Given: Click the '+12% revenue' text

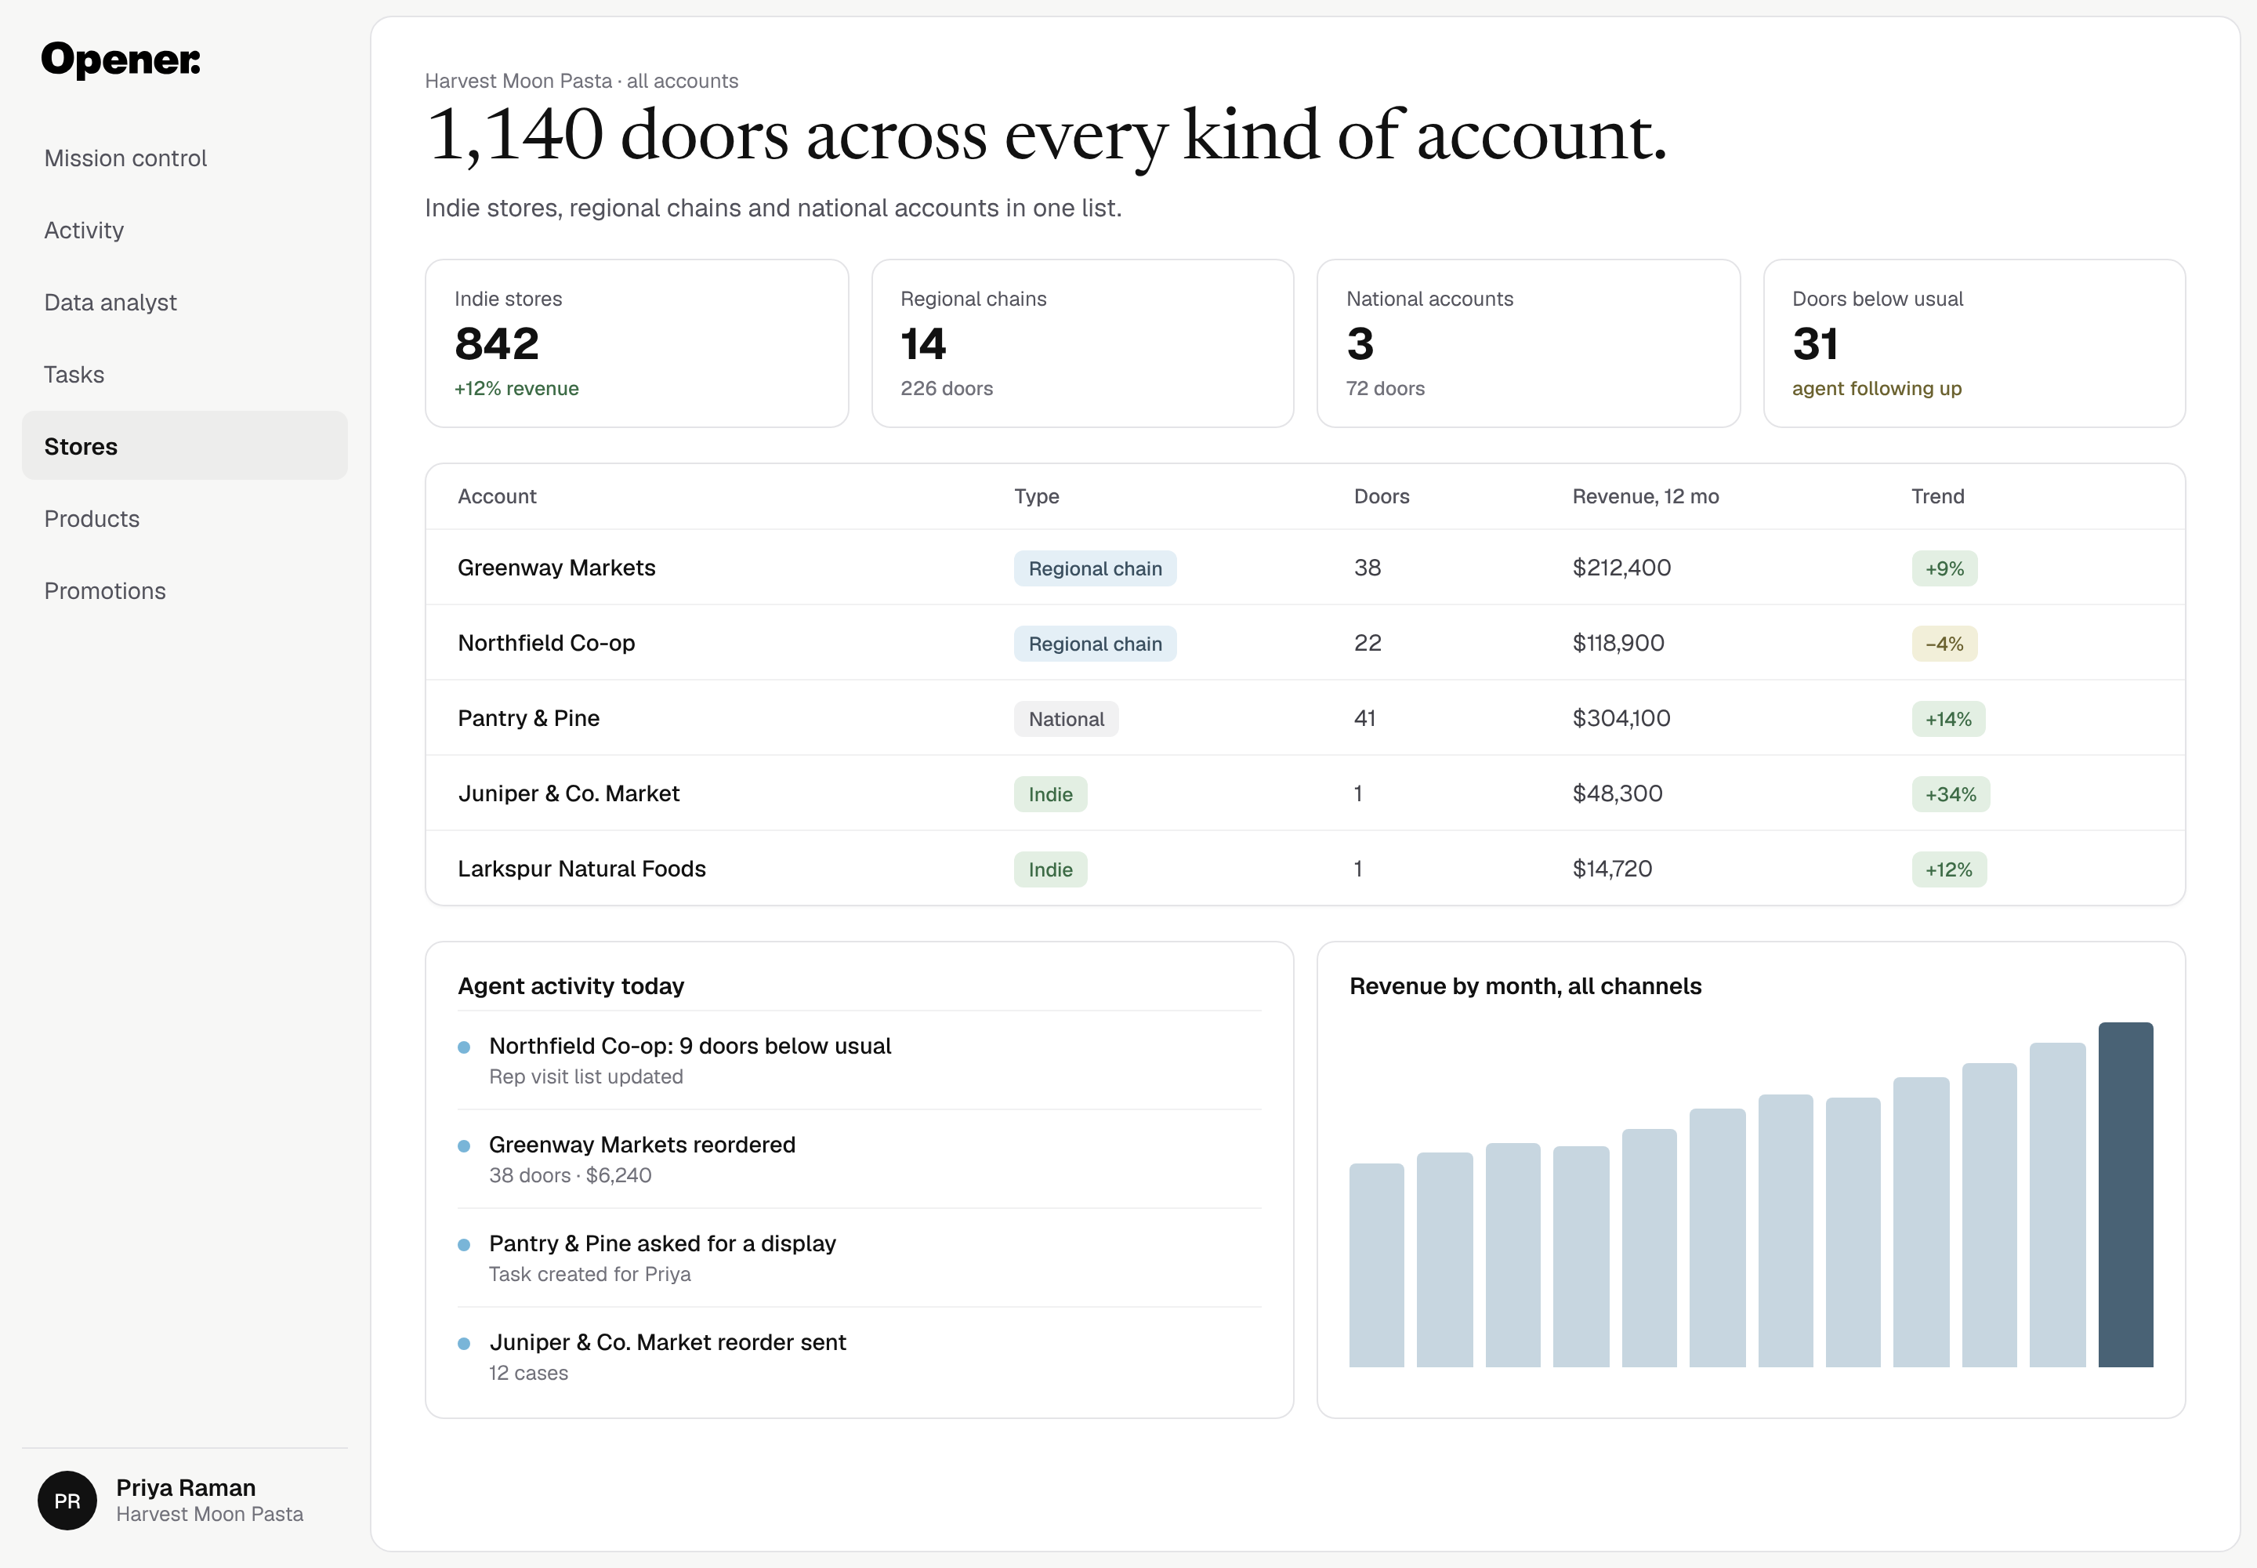Looking at the screenshot, I should (x=516, y=388).
